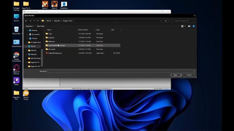Select This PC in address breadcrumb
Image resolution: width=234 pixels, height=131 pixels.
tap(49, 21)
